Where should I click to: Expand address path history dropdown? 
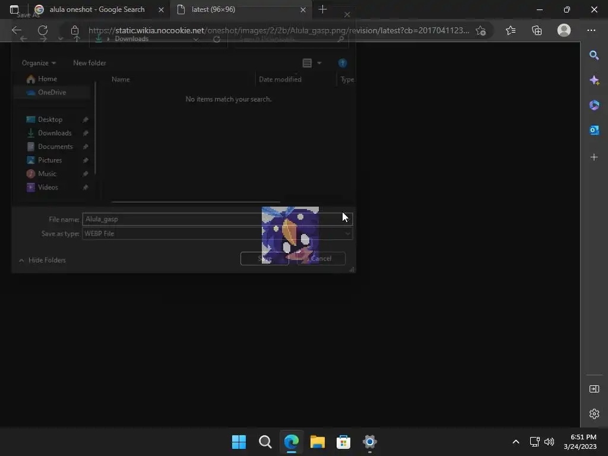click(196, 39)
